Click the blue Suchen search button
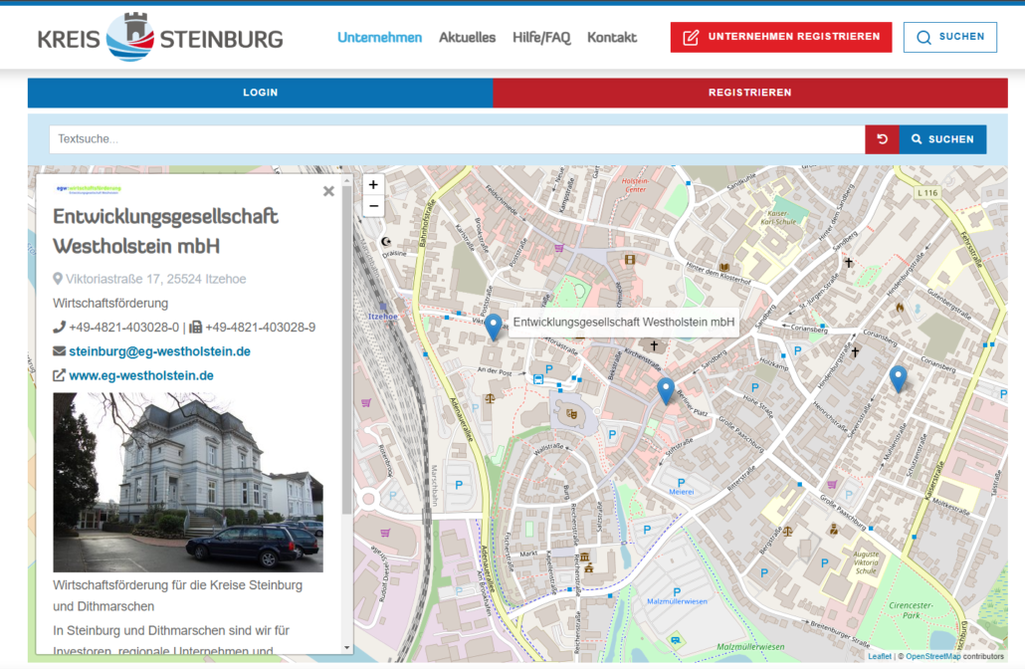 pyautogui.click(x=942, y=139)
